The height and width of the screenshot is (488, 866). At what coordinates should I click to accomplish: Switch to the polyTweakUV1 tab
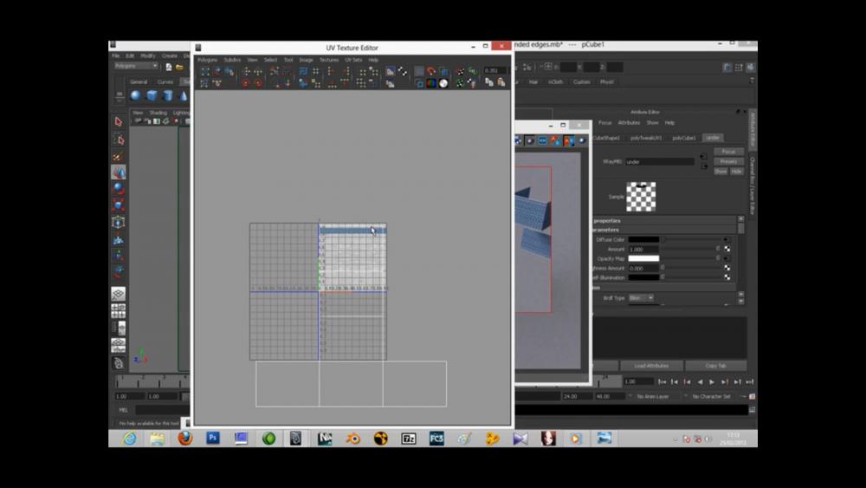tap(646, 138)
